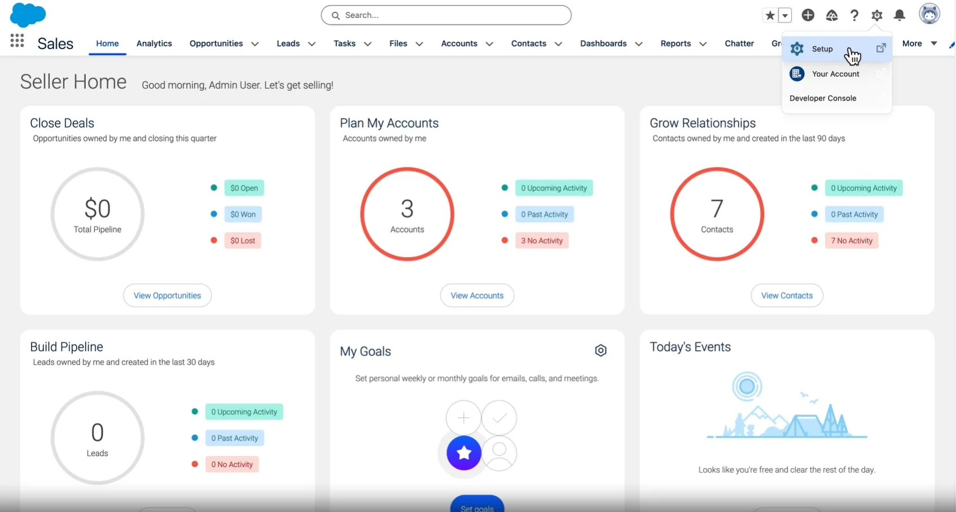The width and height of the screenshot is (956, 512).
Task: Click 0 Upcoming Activity in Build Pipeline
Action: click(x=244, y=412)
